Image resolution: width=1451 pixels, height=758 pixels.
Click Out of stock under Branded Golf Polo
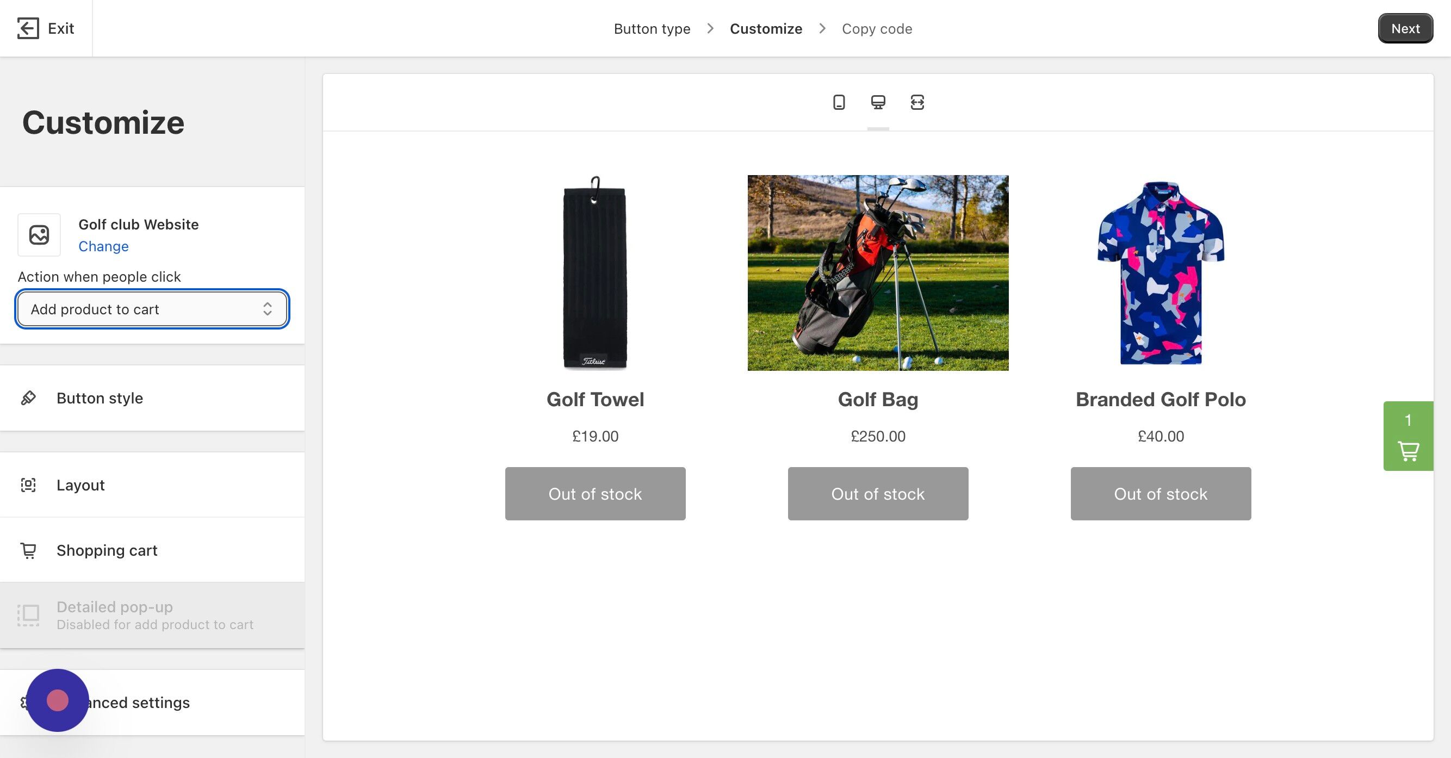(x=1161, y=493)
